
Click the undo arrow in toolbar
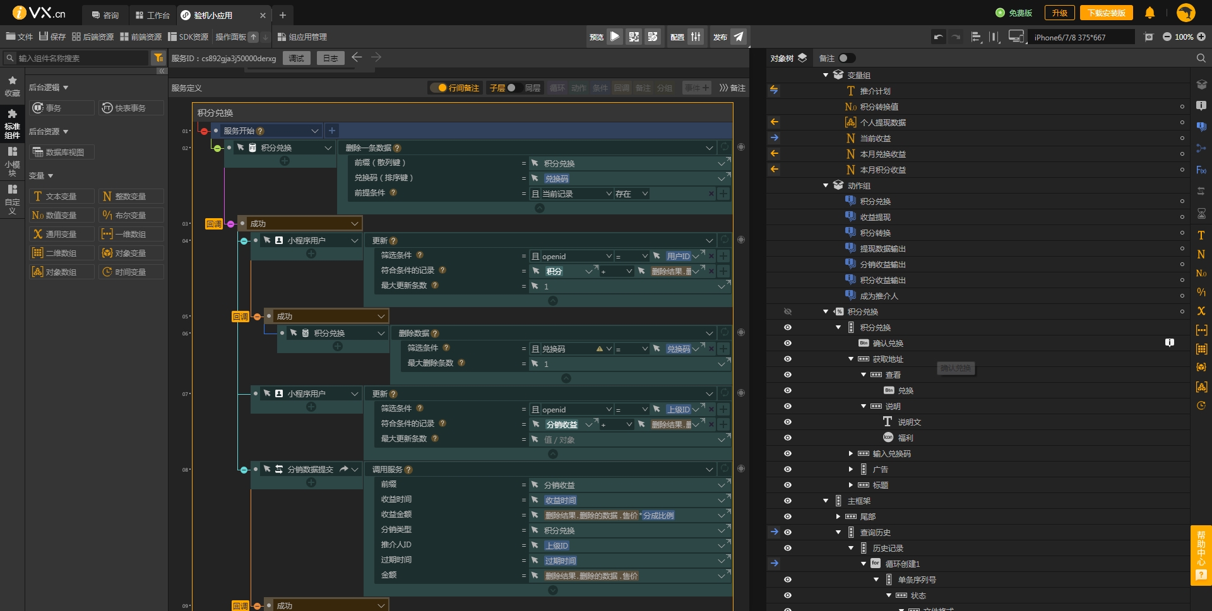939,37
